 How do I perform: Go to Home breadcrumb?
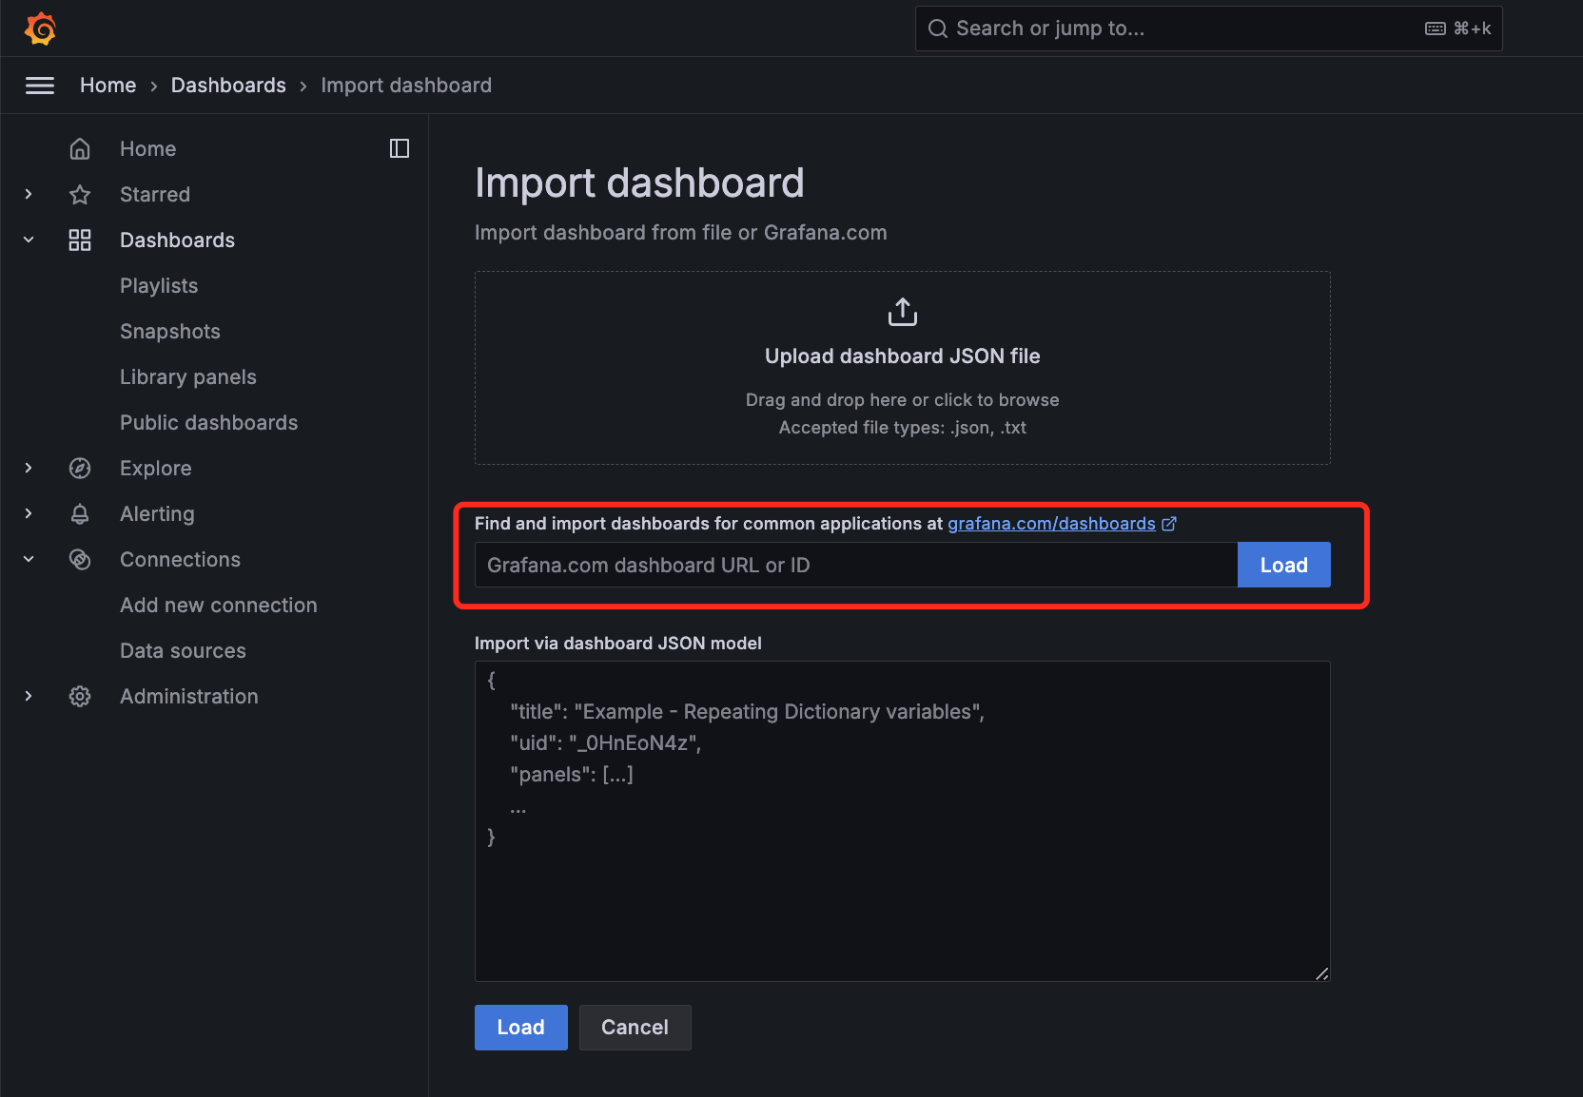pos(108,86)
